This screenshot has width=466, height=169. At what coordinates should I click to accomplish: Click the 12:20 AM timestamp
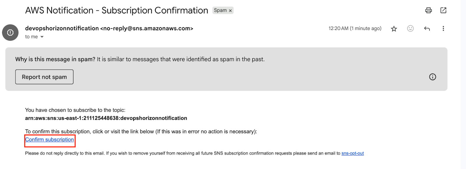pyautogui.click(x=355, y=28)
